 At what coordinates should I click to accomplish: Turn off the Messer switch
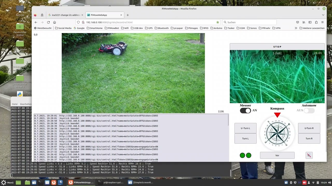click(x=245, y=111)
